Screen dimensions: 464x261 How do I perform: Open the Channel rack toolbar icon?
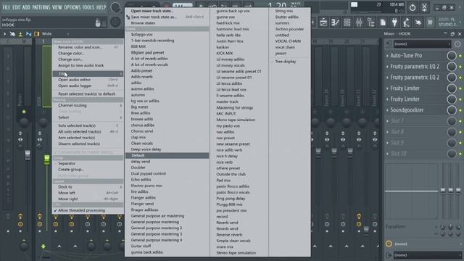[347, 22]
